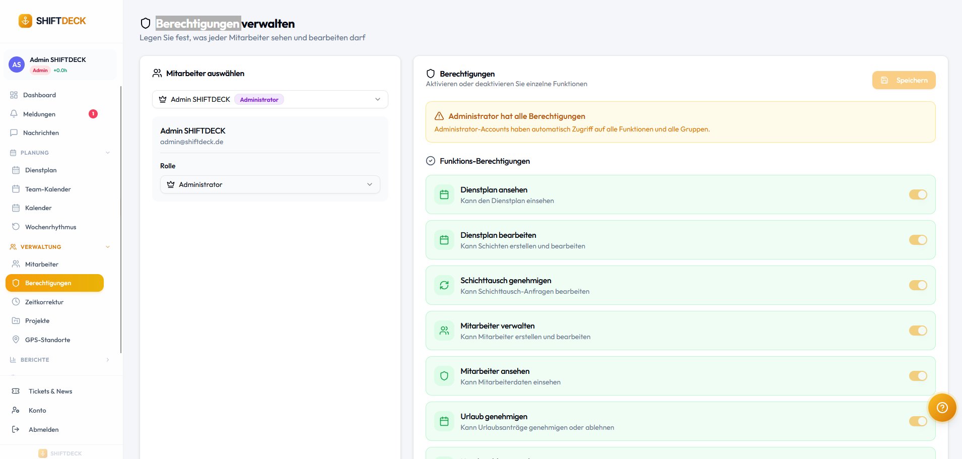Disable the Dienstplan bearbeiten toggle
Viewport: 962px width, 459px height.
pyautogui.click(x=918, y=240)
